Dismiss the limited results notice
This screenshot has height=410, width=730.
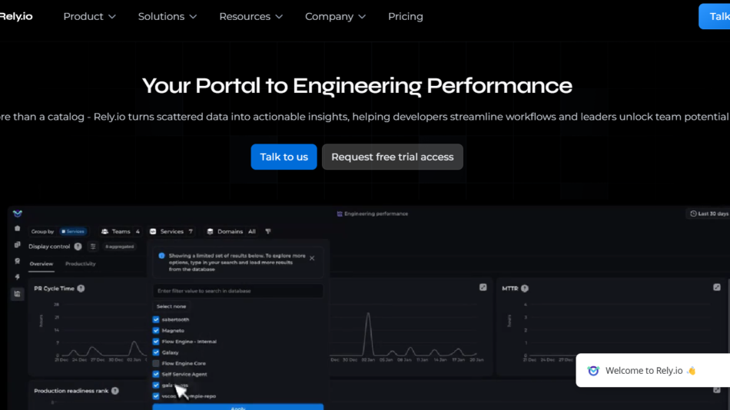pos(312,258)
